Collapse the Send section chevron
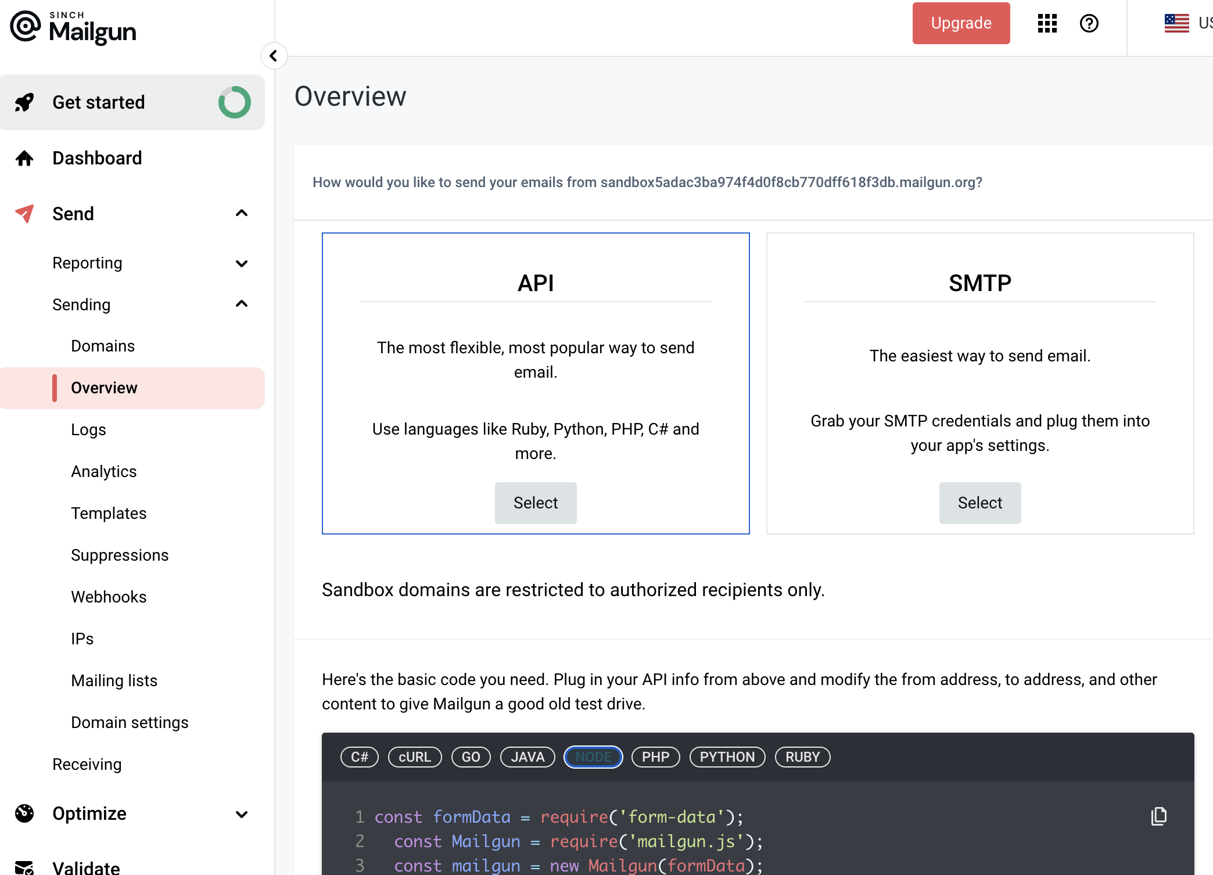 tap(242, 213)
